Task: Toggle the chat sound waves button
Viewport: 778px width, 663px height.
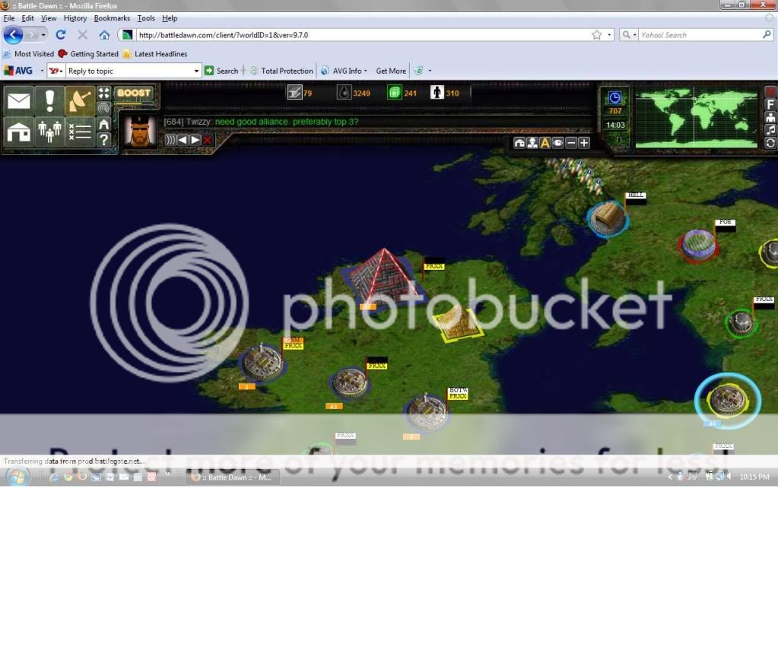Action: pyautogui.click(x=170, y=140)
